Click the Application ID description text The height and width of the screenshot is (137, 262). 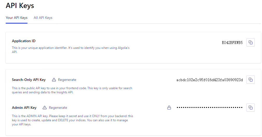point(71,50)
